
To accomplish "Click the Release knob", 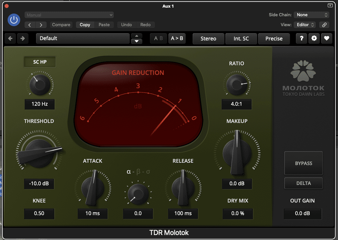I will pos(183,188).
